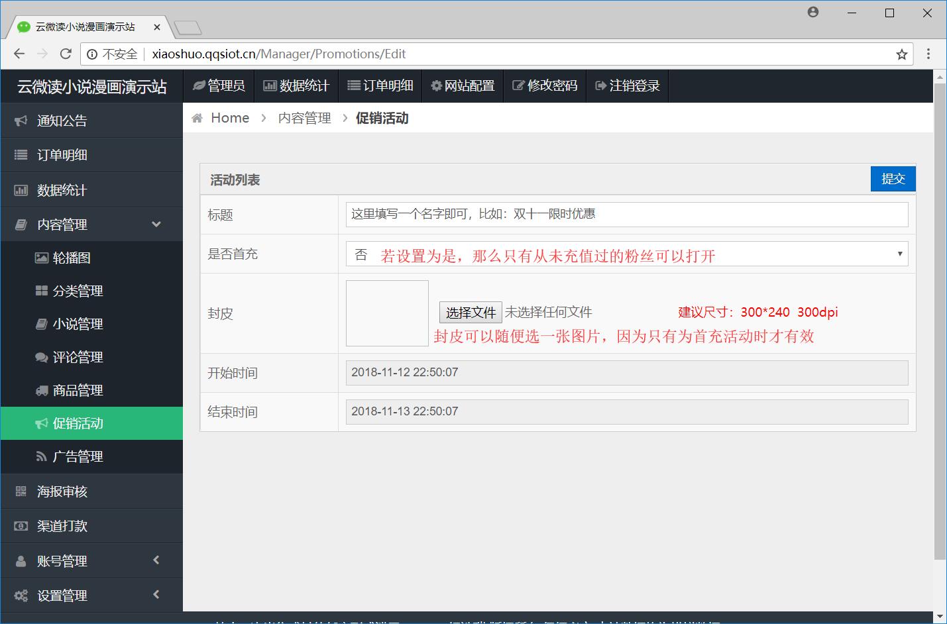Viewport: 947px width, 624px height.
Task: Open 通知公告 in the sidebar
Action: click(91, 121)
